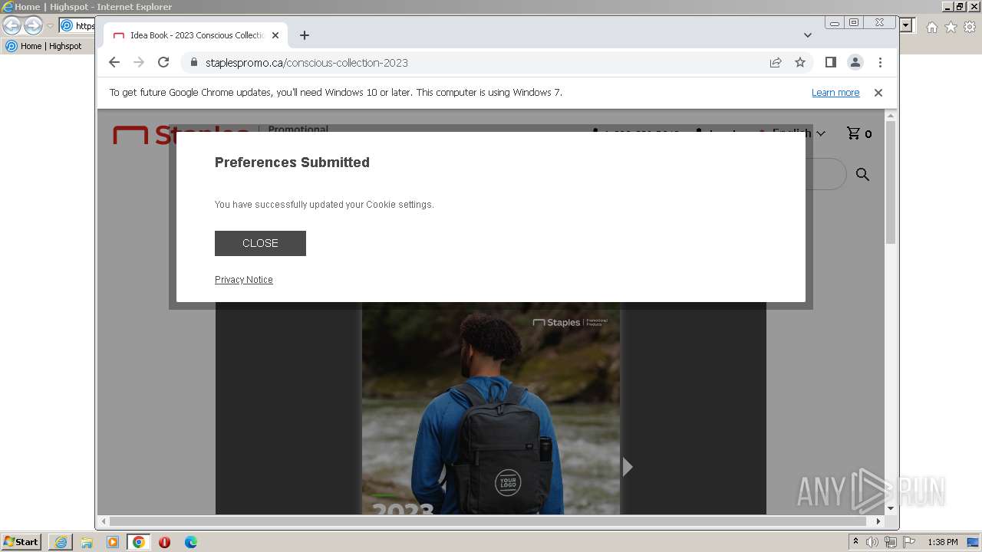This screenshot has width=982, height=552.
Task: Click scroll down arrow of page
Action: click(x=891, y=508)
